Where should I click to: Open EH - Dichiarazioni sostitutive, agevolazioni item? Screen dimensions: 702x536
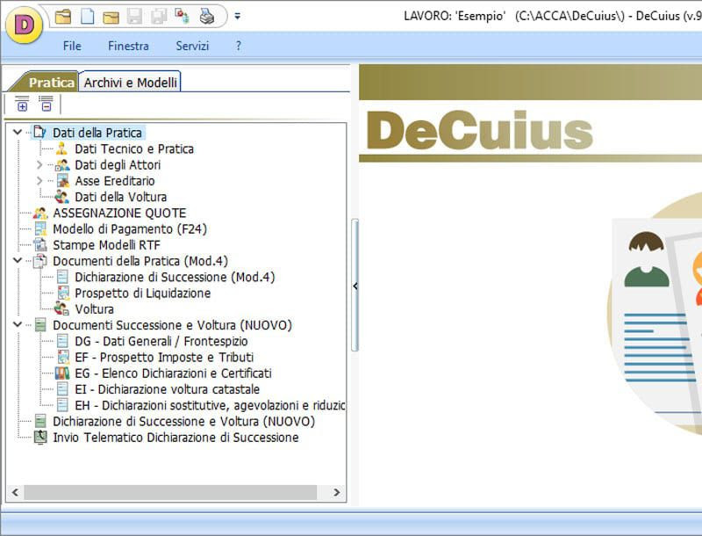(210, 405)
